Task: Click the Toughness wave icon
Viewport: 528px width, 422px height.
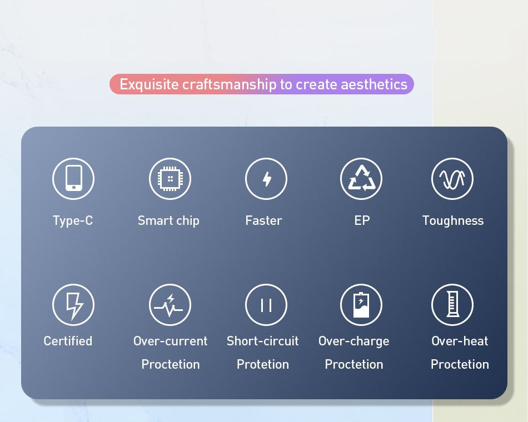Action: point(452,179)
